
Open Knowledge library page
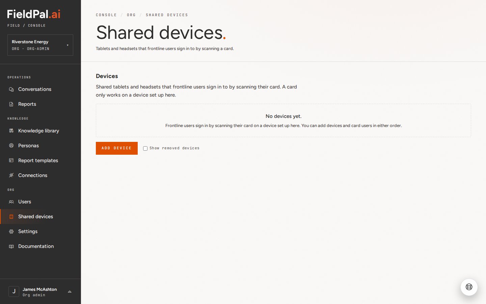pos(40,131)
